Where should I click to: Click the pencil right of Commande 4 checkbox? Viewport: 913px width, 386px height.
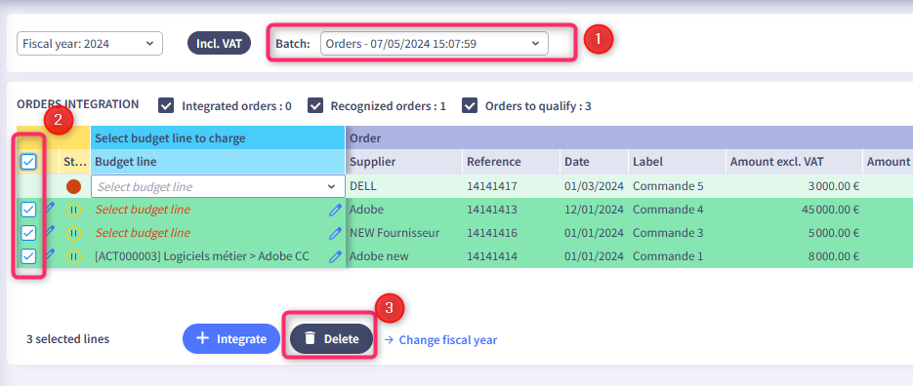tap(50, 207)
